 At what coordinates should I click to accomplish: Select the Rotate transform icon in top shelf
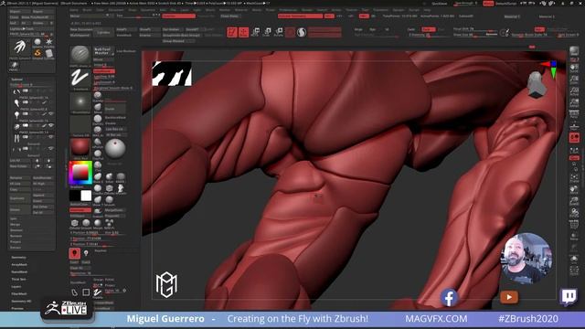[x=279, y=33]
